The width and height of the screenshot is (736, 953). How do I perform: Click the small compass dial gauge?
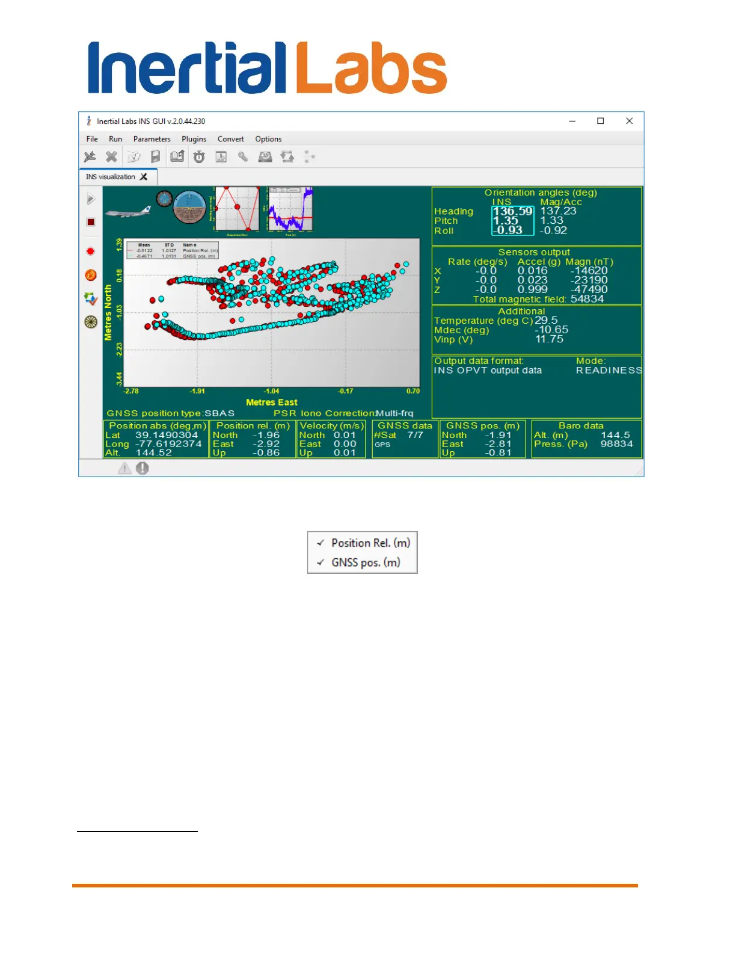[x=164, y=198]
